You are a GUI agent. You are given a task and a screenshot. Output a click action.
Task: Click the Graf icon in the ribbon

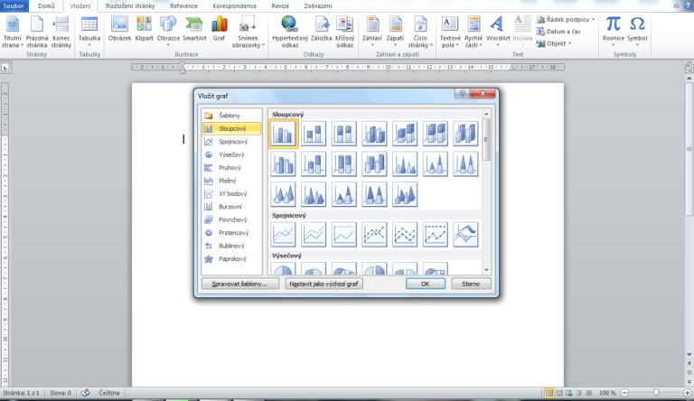tap(220, 28)
